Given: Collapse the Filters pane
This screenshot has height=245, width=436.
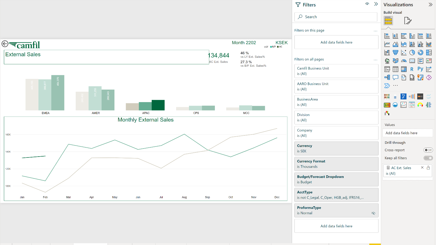Looking at the screenshot, I should pyautogui.click(x=376, y=4).
